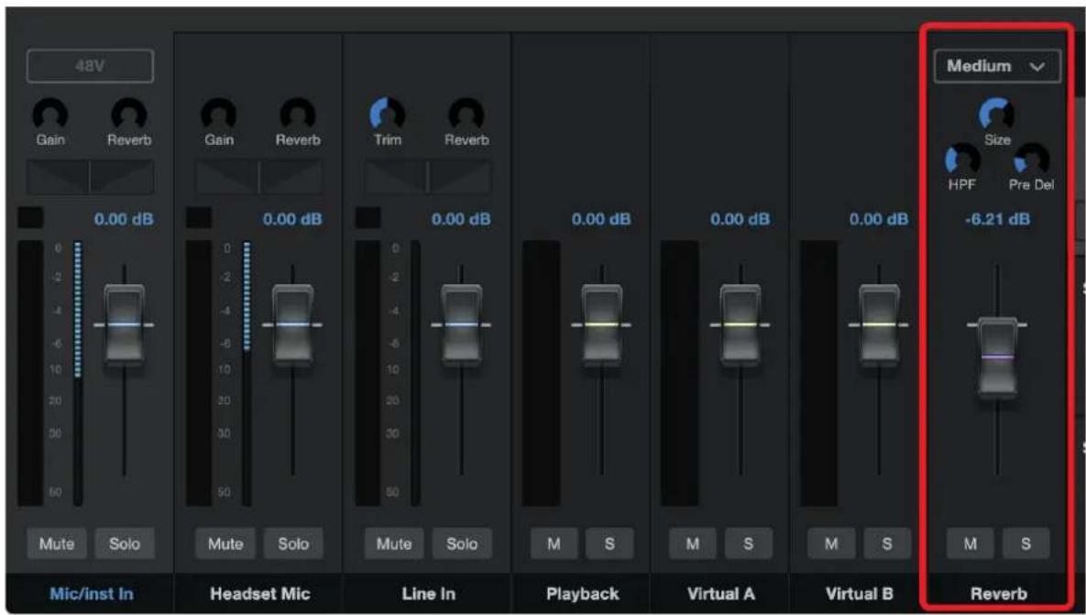Select the Headset Mic channel name
The image size is (1086, 615).
[259, 594]
